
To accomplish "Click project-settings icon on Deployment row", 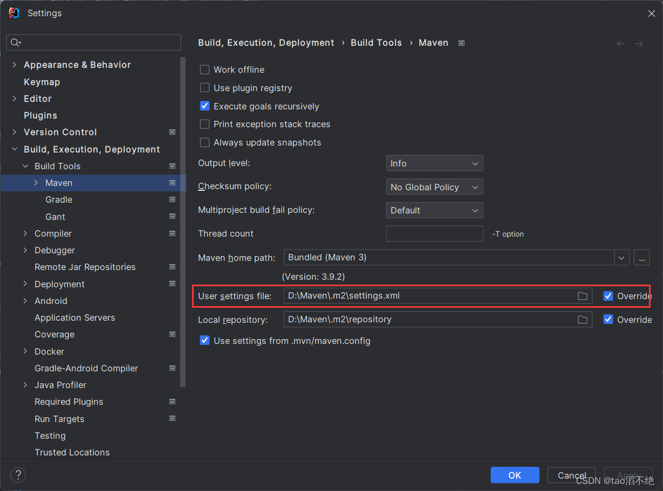I will tap(173, 284).
